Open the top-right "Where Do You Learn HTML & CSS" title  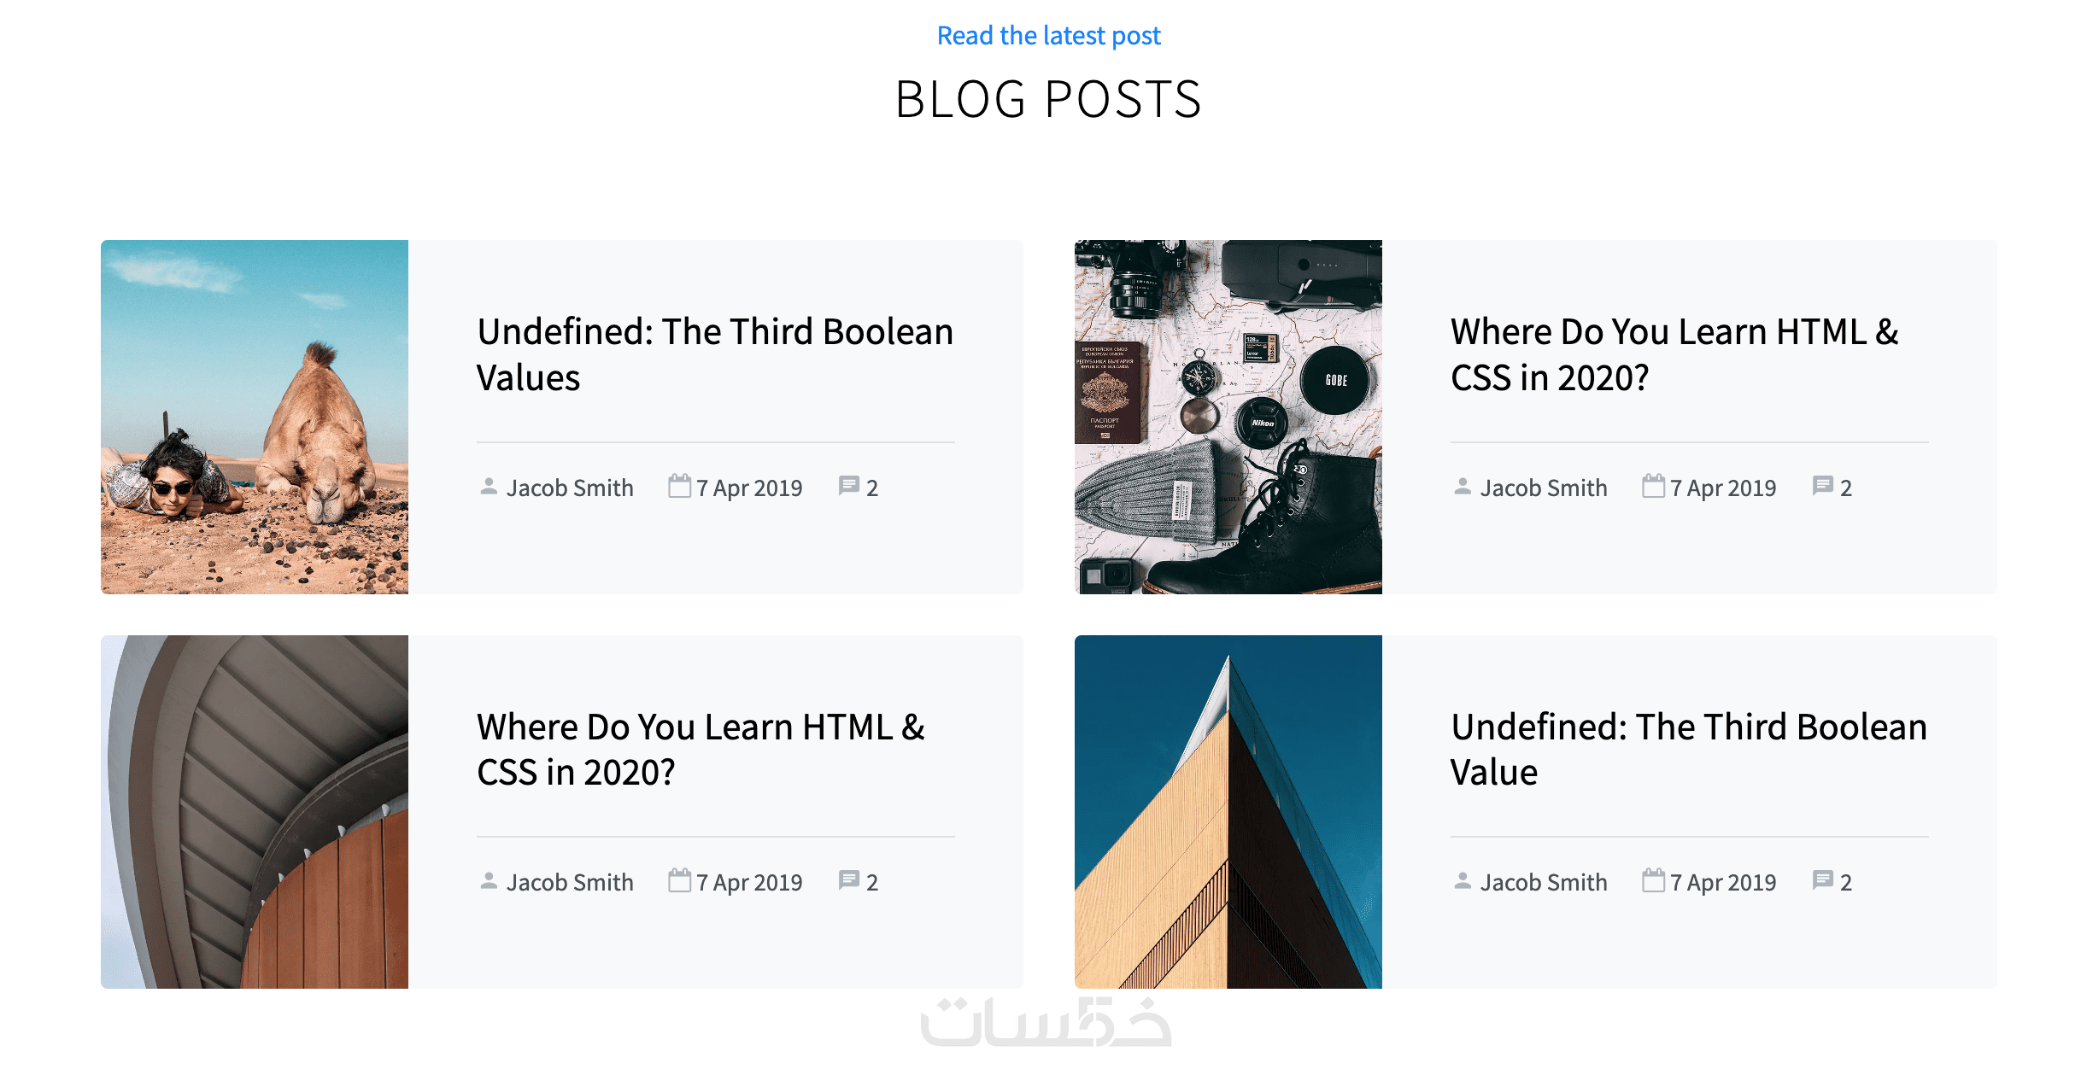[1674, 354]
